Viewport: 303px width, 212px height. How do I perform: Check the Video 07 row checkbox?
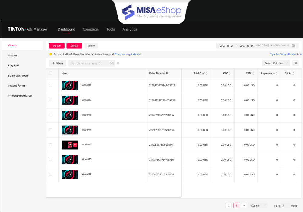click(x=51, y=174)
